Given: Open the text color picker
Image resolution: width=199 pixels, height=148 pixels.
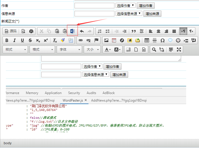Looking at the screenshot, I should click(107, 50).
